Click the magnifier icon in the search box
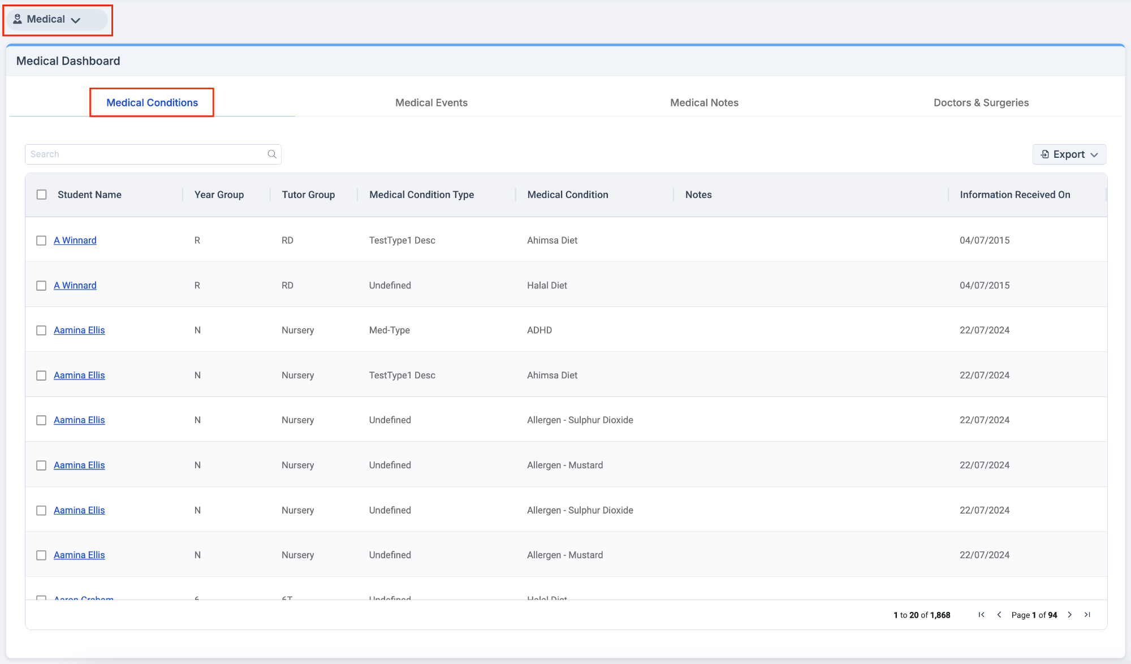Screen dimensions: 1131x664 (272, 154)
